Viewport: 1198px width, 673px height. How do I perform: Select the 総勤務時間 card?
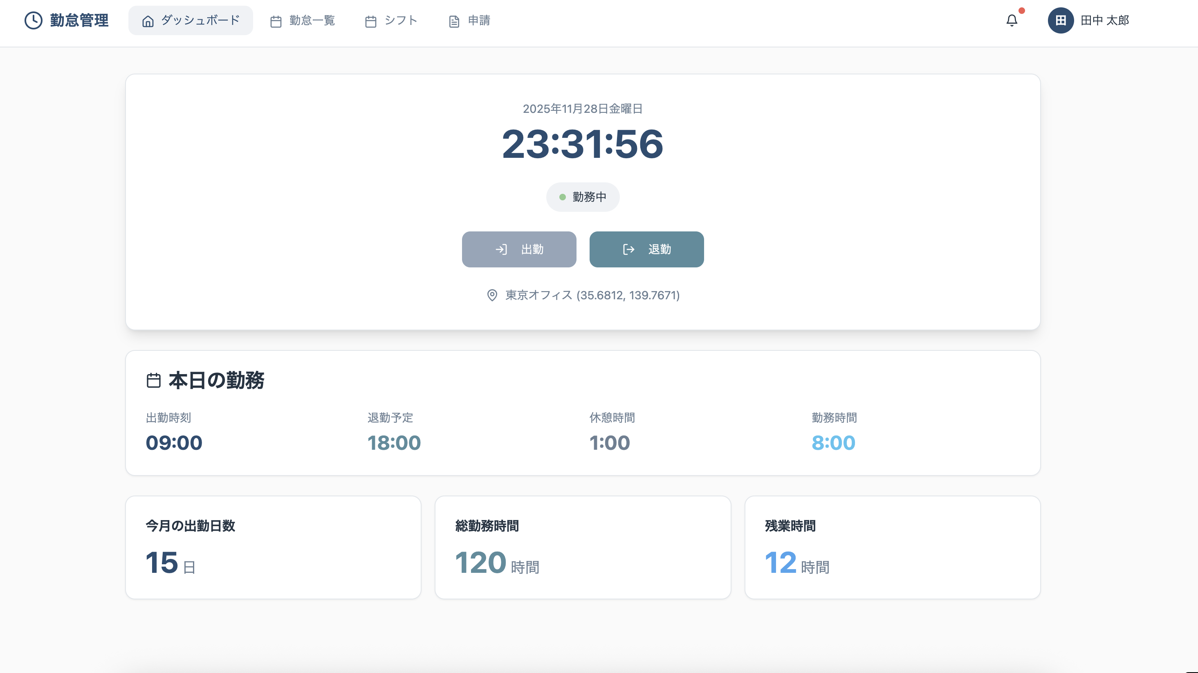click(x=582, y=547)
